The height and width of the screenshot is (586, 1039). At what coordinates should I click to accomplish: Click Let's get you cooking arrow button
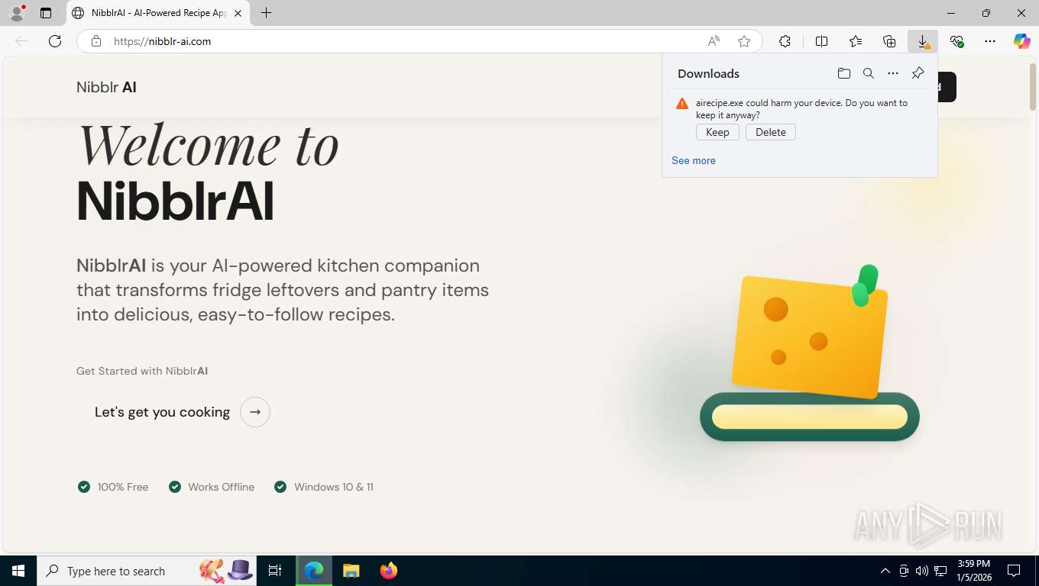tap(255, 412)
